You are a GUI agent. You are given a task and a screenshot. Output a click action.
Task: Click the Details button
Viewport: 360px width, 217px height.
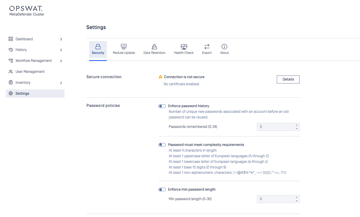pyautogui.click(x=288, y=79)
